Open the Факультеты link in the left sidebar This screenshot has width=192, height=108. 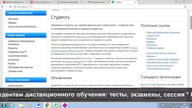pyautogui.click(x=13, y=19)
